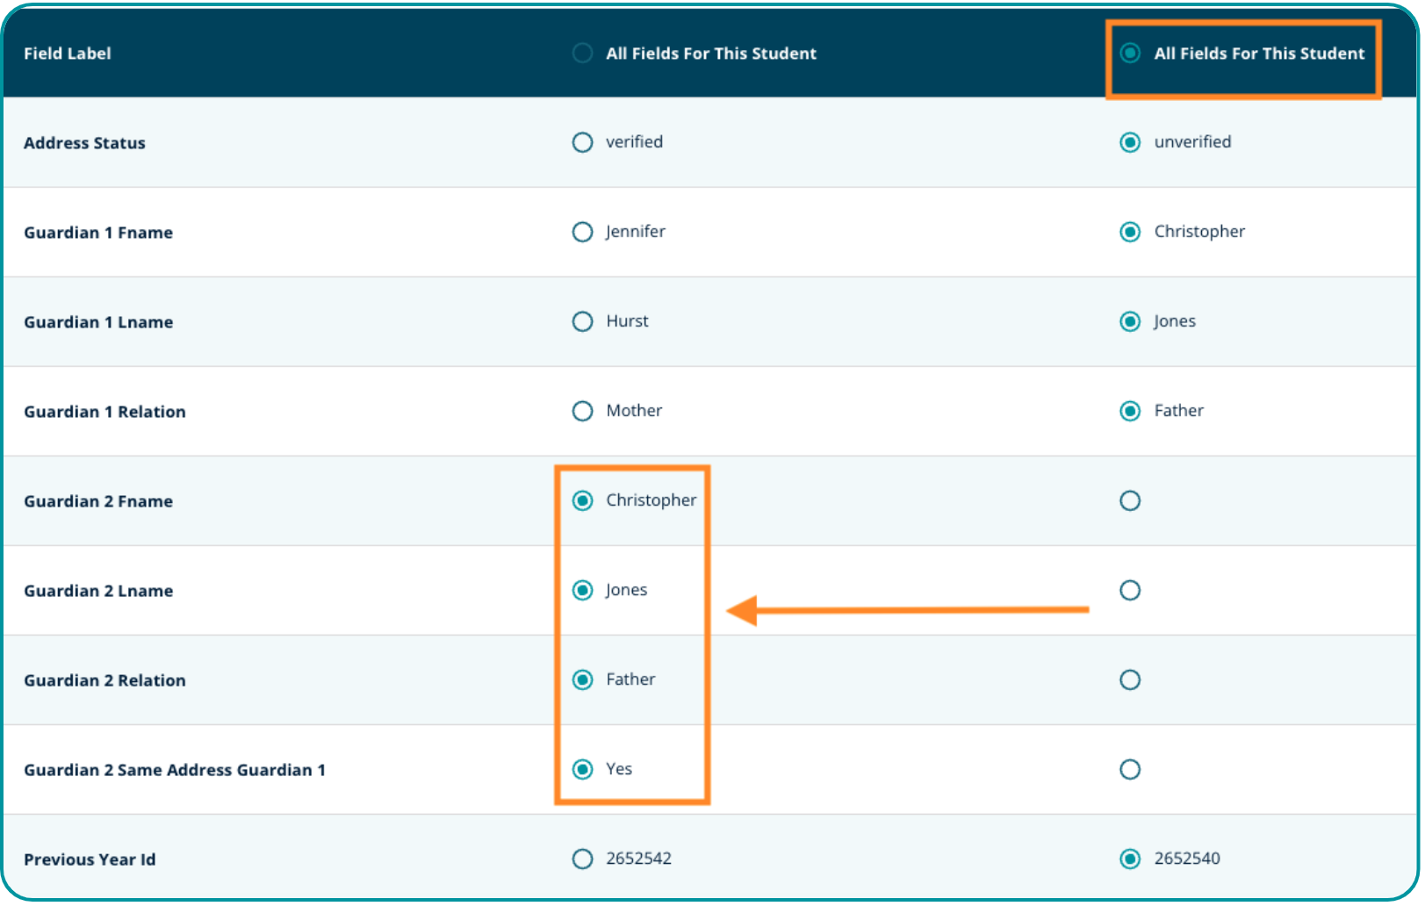Set Guardian 1 Relation to Father
Screen dimensions: 1425x906
point(1130,411)
